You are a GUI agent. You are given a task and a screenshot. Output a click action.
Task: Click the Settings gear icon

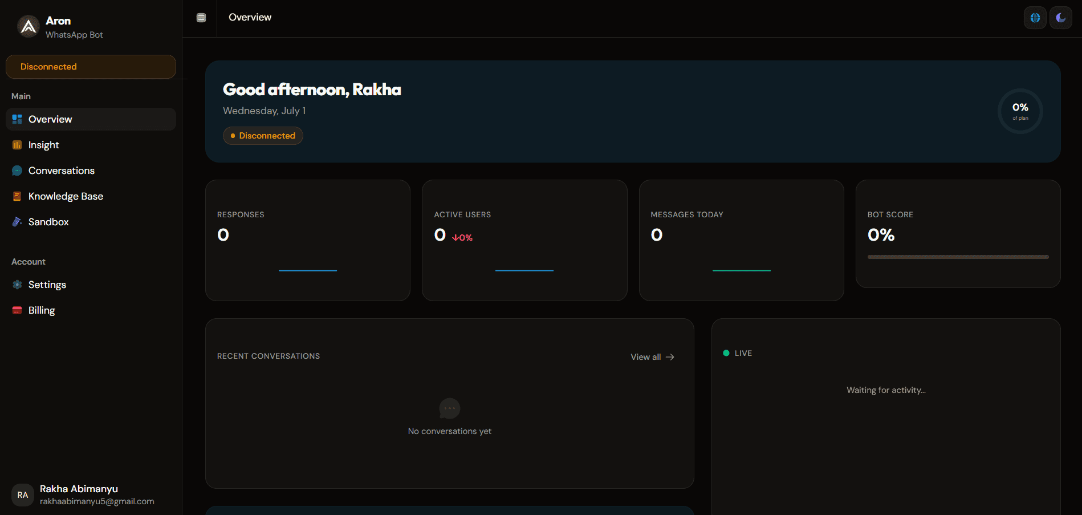[x=17, y=285]
